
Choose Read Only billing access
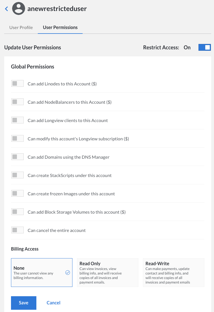point(107,273)
